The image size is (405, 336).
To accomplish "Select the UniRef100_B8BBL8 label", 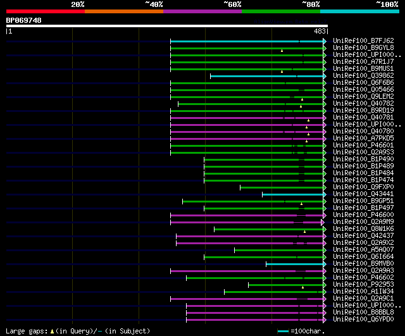I will pyautogui.click(x=363, y=313).
